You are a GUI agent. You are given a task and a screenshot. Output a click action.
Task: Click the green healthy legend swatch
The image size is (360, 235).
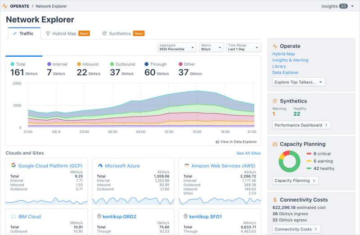tap(309, 168)
